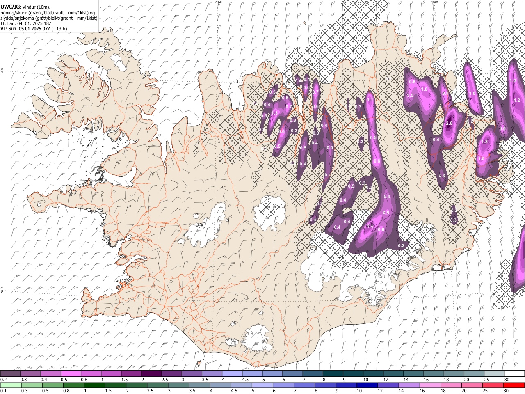
Task: Click the 'UWC/IG: Vindur (10m)' title text
Action: coord(25,7)
